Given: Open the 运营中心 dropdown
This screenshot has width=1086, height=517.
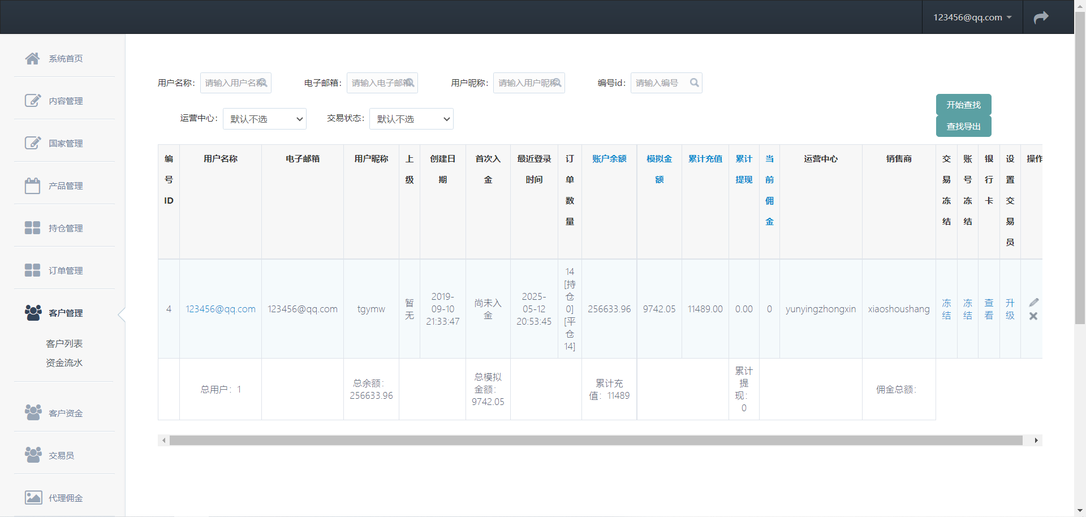Looking at the screenshot, I should coord(264,119).
